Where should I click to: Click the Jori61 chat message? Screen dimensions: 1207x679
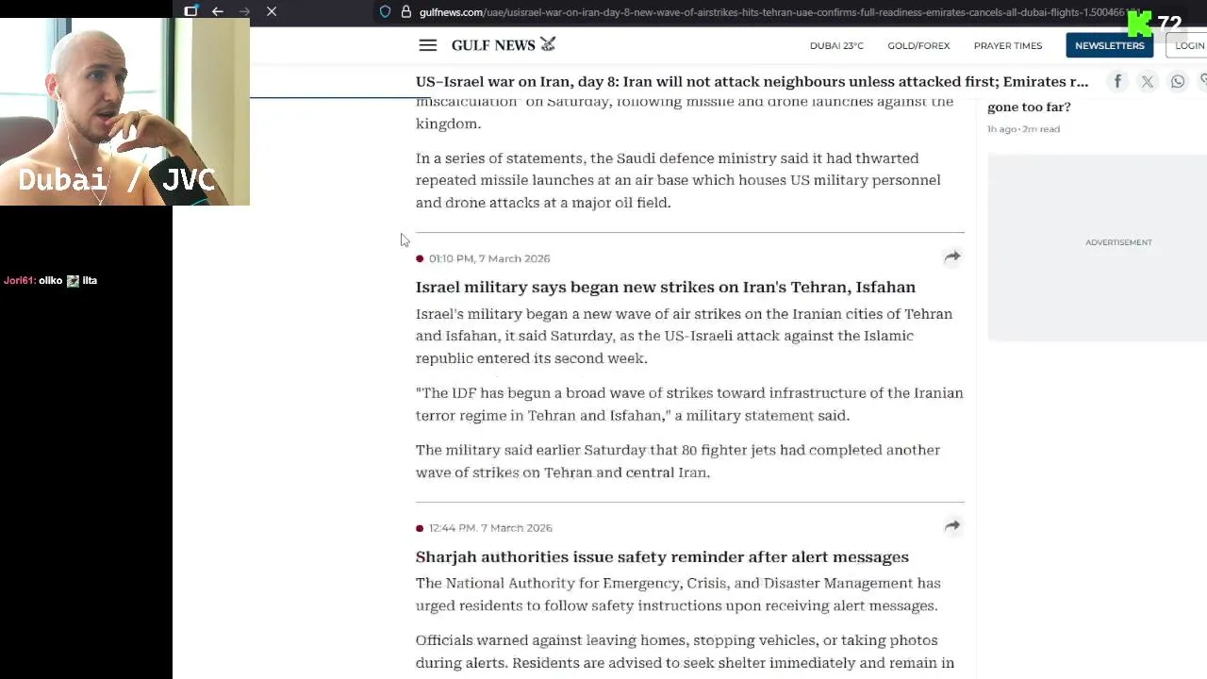coord(51,280)
